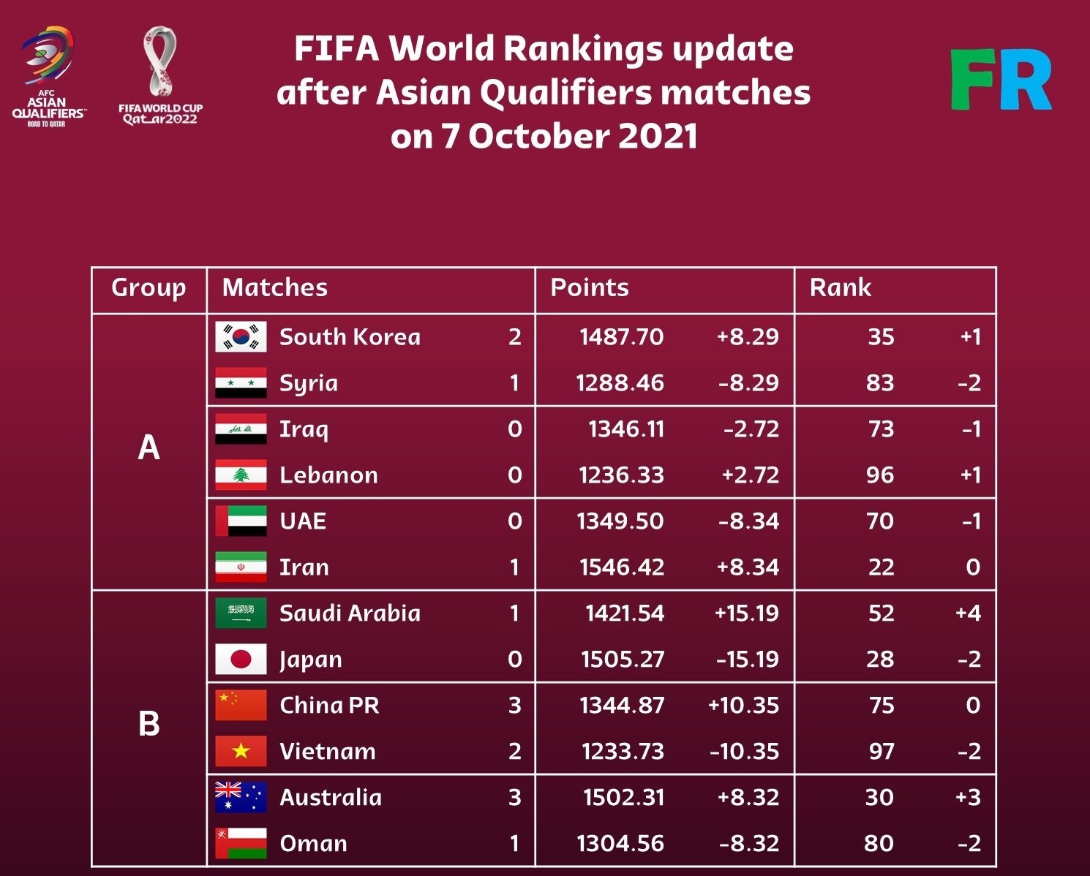The width and height of the screenshot is (1090, 876).
Task: Click the Group A label cell
Action: point(149,448)
